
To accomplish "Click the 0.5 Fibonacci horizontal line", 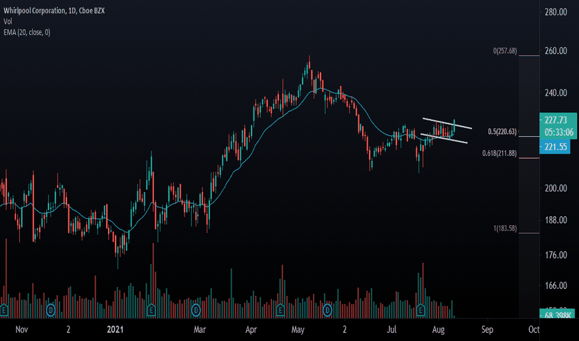I will (529, 136).
